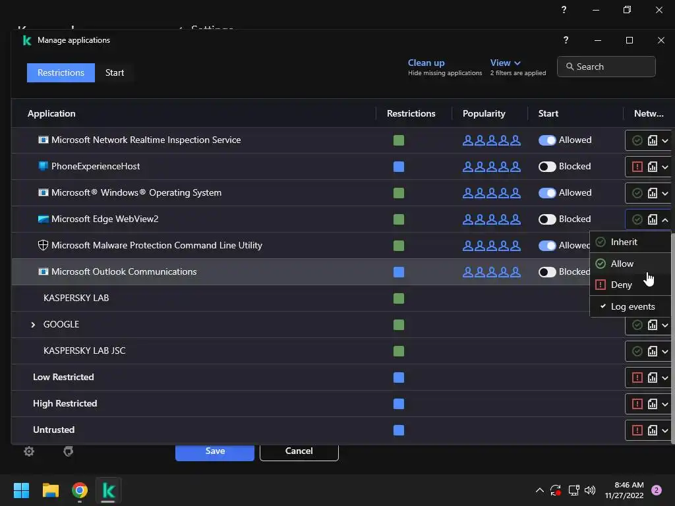Open network dropdown arrow for Untrusted

[x=665, y=431]
